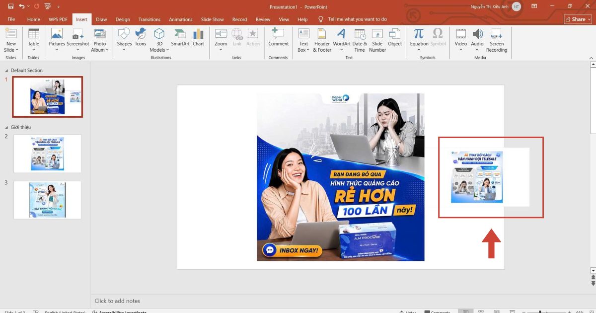Screen dimensions: 596x313
Task: Click the Action button
Action: [x=253, y=37]
